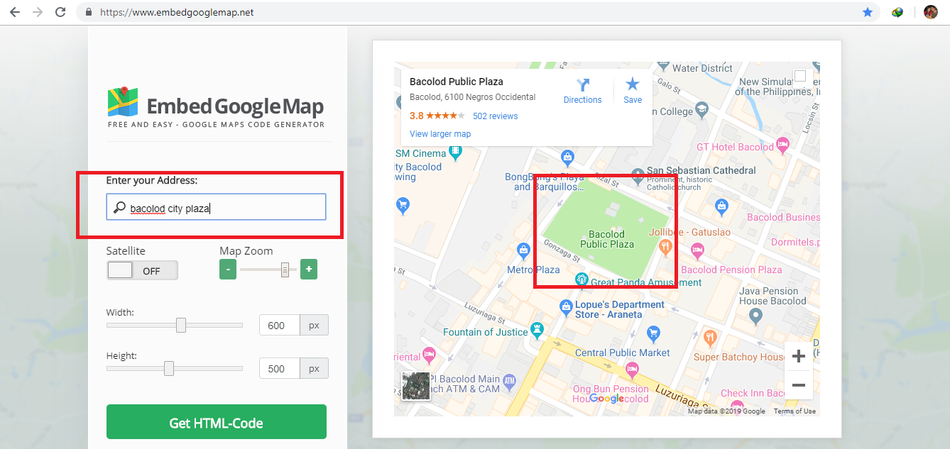Refresh the page
Screen dimensions: 950x449
tap(60, 11)
